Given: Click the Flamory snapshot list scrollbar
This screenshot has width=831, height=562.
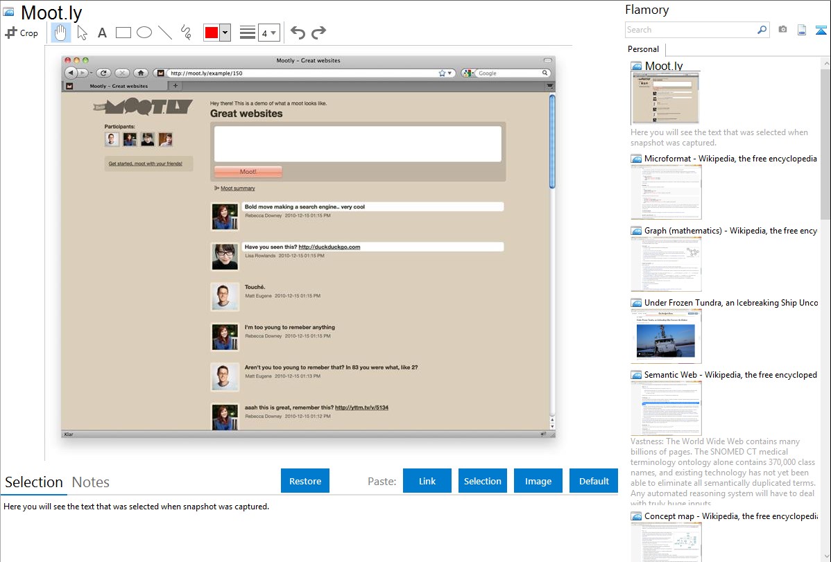Looking at the screenshot, I should click(x=825, y=144).
